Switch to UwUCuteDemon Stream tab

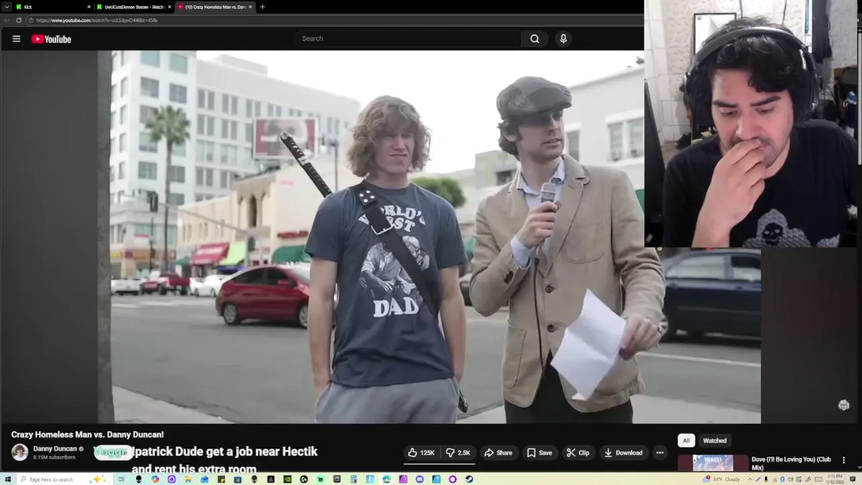click(x=133, y=7)
